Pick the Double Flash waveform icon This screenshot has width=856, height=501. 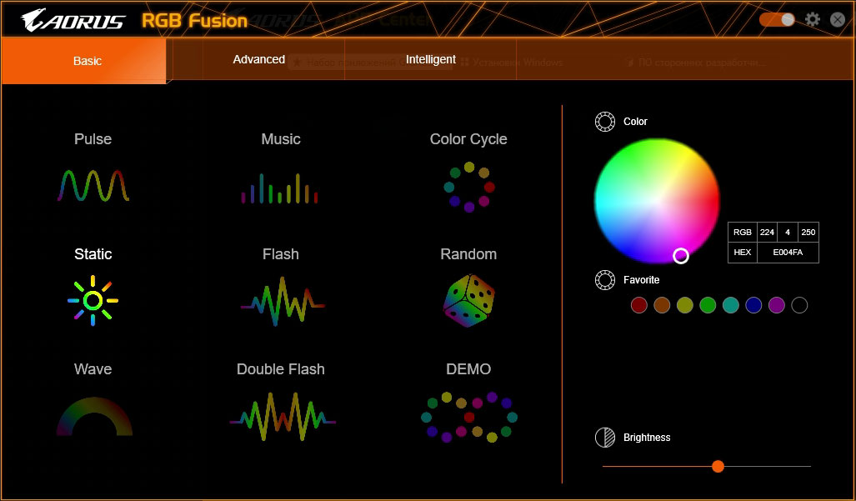coord(283,417)
